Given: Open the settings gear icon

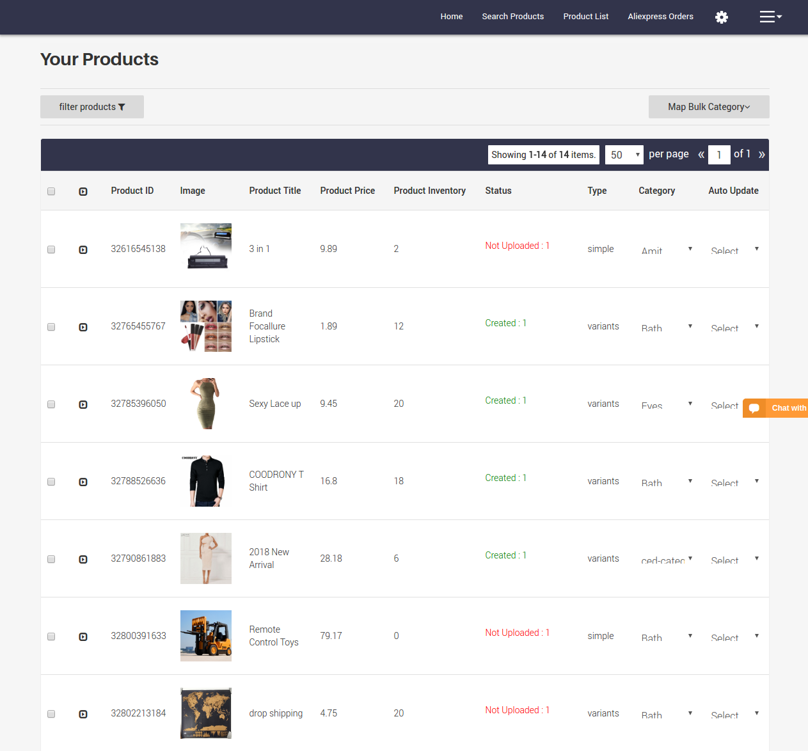Looking at the screenshot, I should 721,17.
